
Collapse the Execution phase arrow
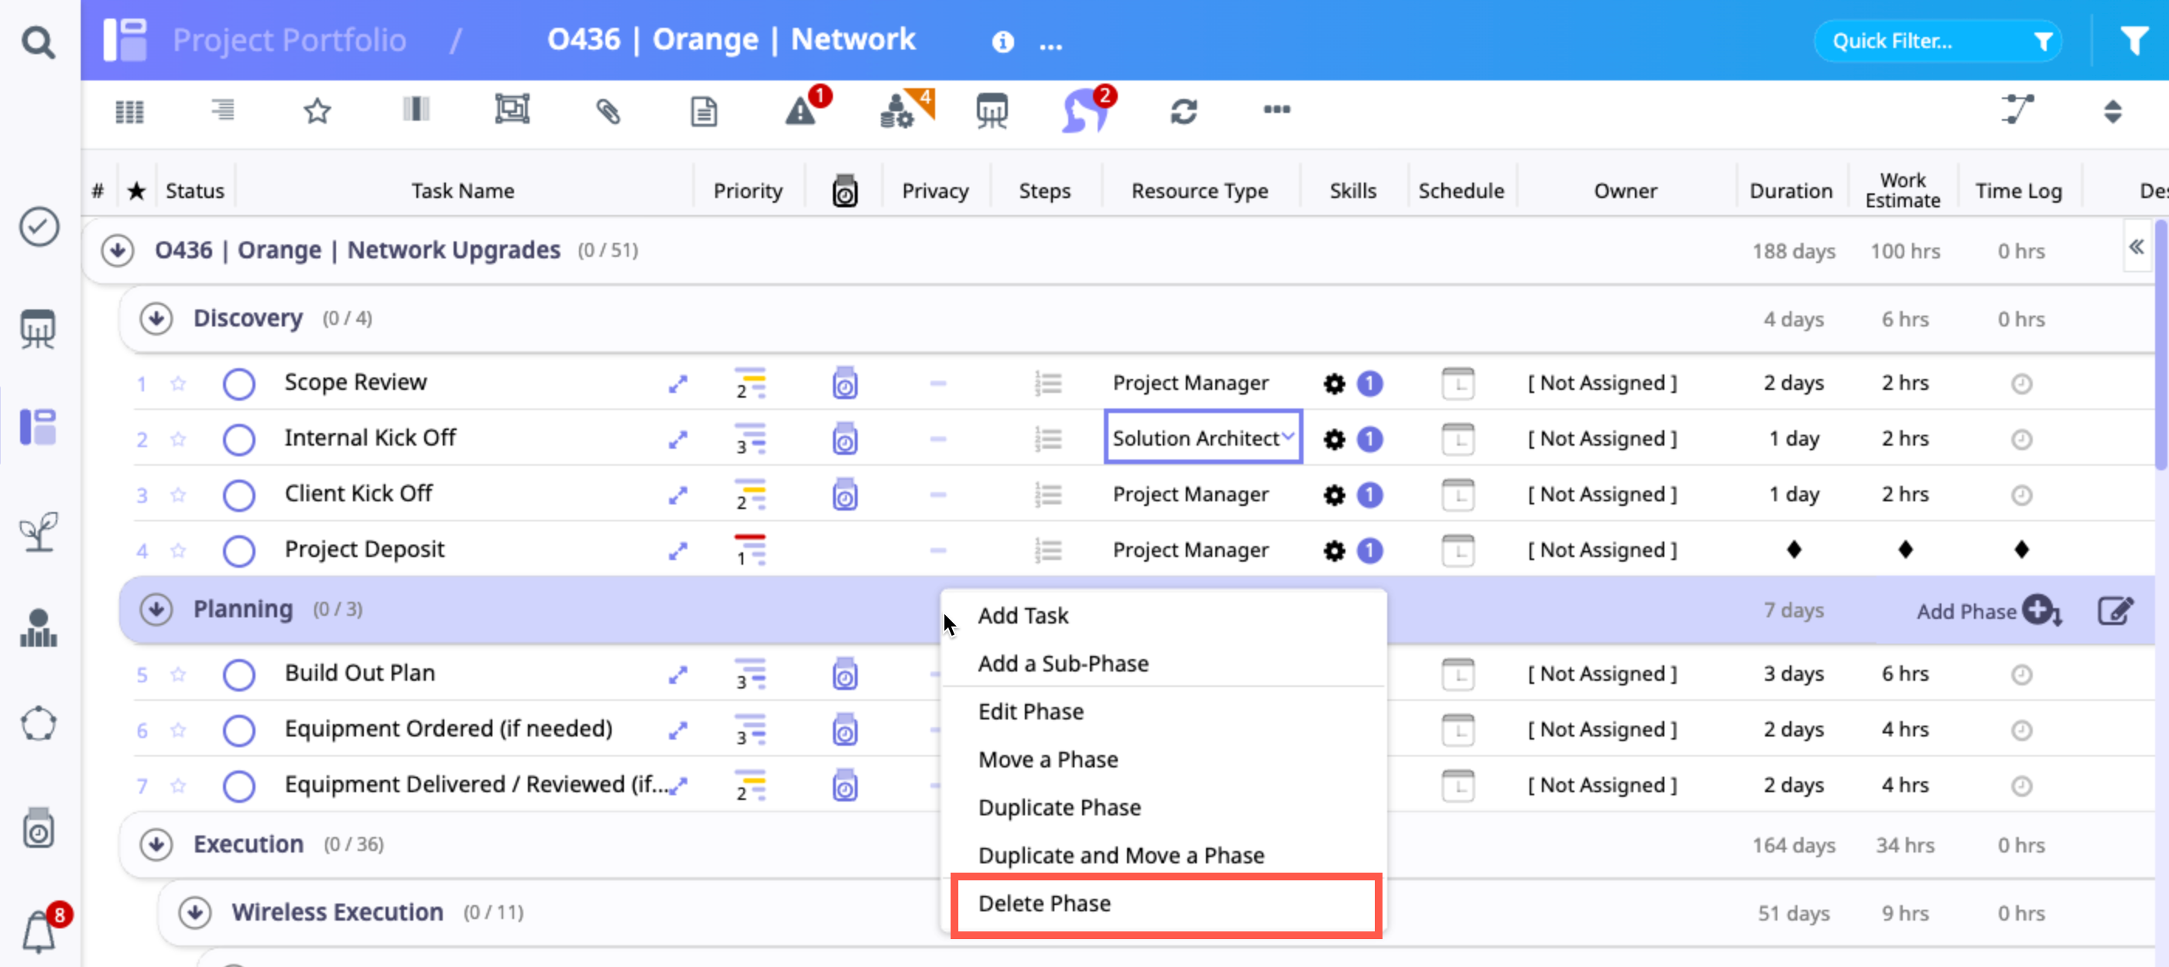coord(156,844)
